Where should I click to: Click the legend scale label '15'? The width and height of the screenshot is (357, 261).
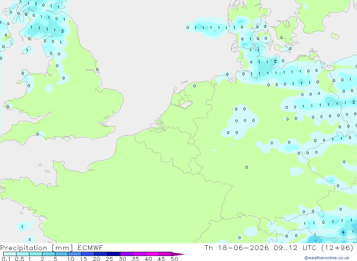pyautogui.click(x=84, y=259)
